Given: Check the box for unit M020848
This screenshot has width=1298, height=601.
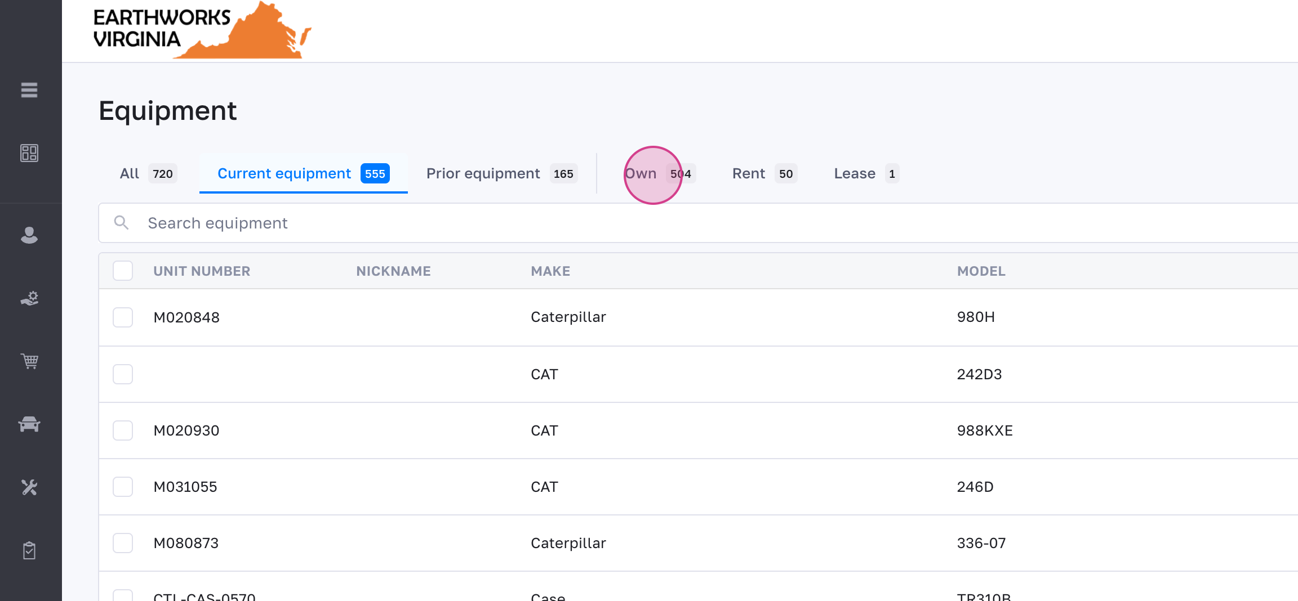Looking at the screenshot, I should coord(123,317).
